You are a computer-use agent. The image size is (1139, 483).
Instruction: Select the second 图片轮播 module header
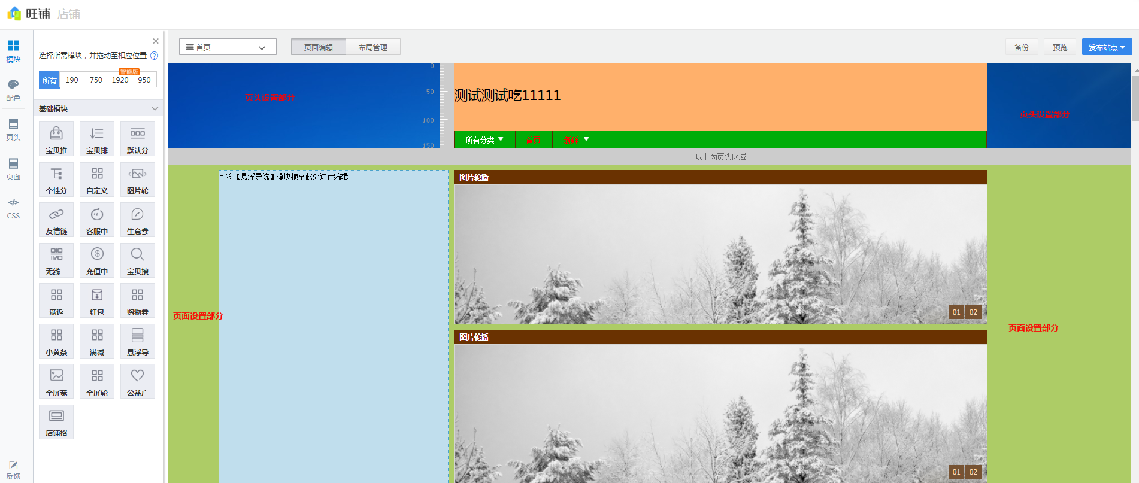coord(720,337)
